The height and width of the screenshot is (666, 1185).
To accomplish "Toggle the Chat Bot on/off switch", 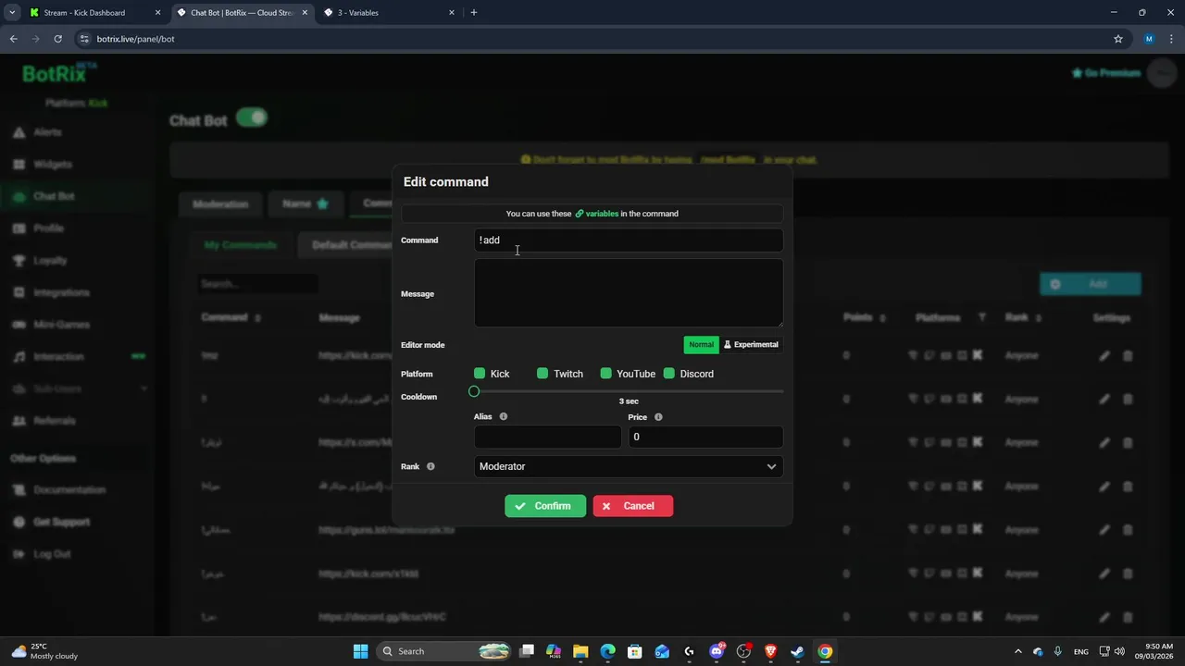I will point(252,117).
